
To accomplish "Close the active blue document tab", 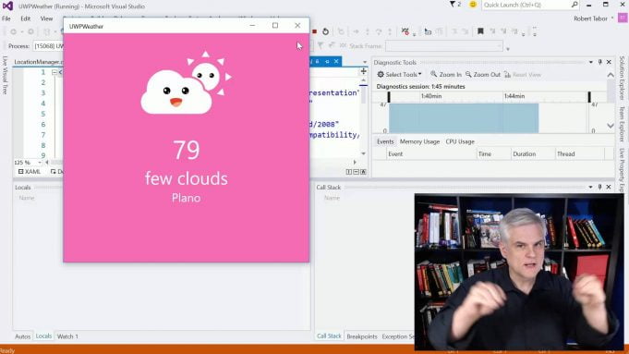I will [336, 61].
